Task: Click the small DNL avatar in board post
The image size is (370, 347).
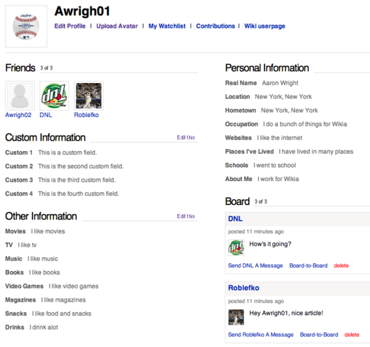Action: click(236, 247)
